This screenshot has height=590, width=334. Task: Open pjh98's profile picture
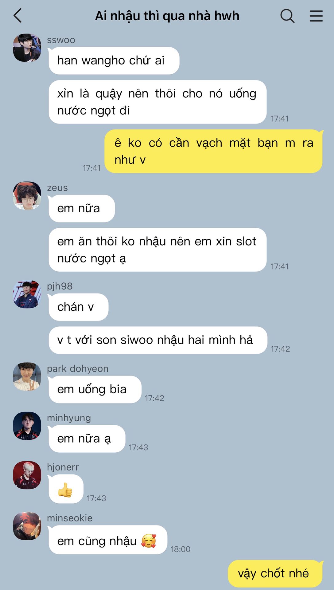point(27,294)
